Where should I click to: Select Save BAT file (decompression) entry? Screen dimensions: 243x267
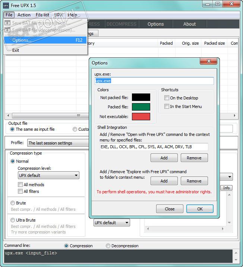pos(45,30)
